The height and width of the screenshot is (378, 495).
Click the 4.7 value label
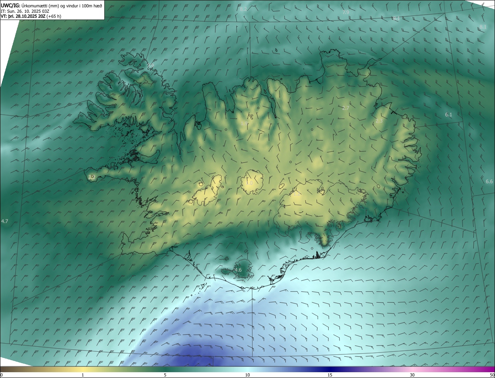[5, 221]
